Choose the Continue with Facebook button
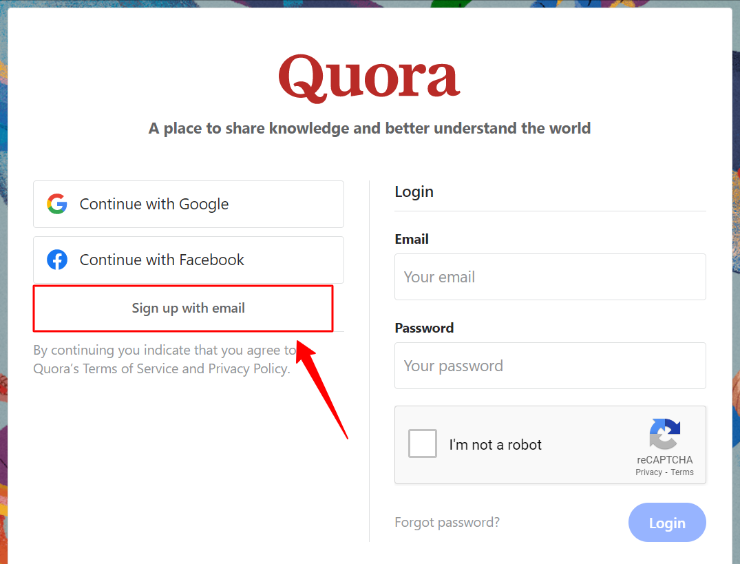The width and height of the screenshot is (740, 564). pyautogui.click(x=189, y=260)
